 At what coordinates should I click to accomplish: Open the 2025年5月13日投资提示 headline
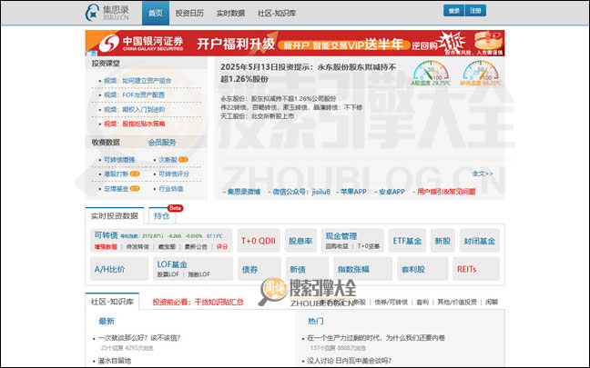[x=308, y=73]
